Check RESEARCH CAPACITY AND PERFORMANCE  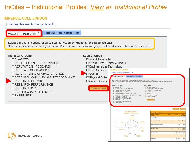click(13, 77)
